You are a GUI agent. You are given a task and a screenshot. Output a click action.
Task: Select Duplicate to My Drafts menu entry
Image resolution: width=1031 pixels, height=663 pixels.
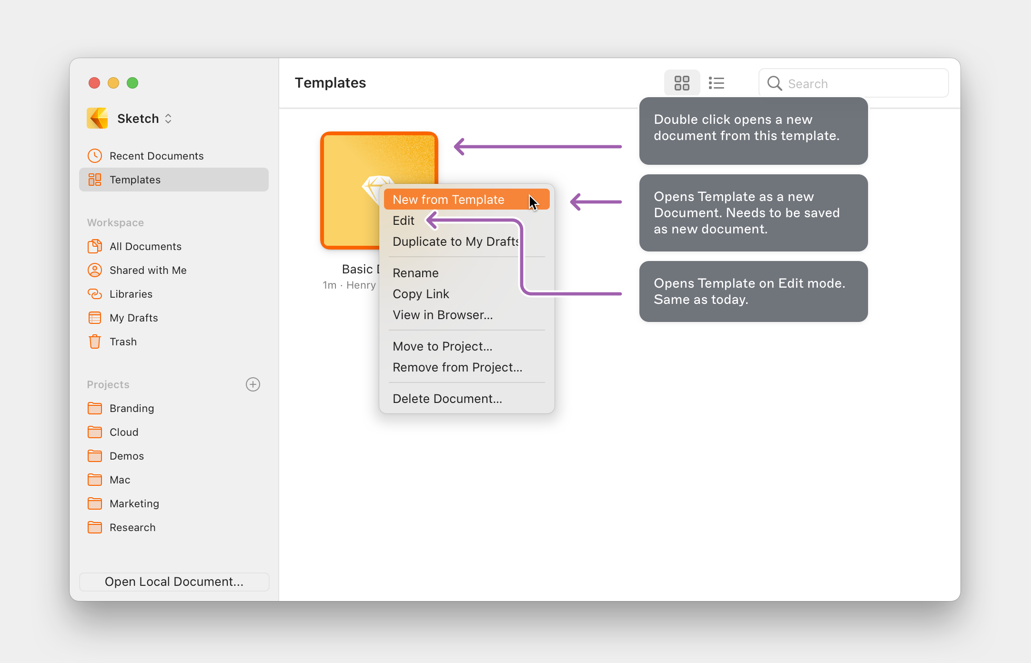point(455,241)
